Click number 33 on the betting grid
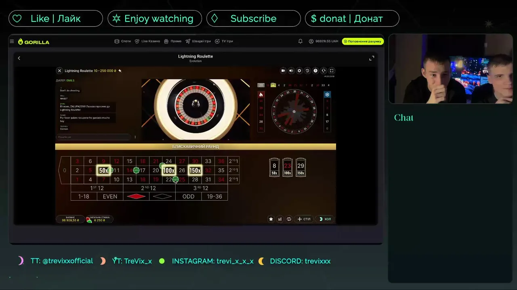The height and width of the screenshot is (290, 517). tap(208, 161)
